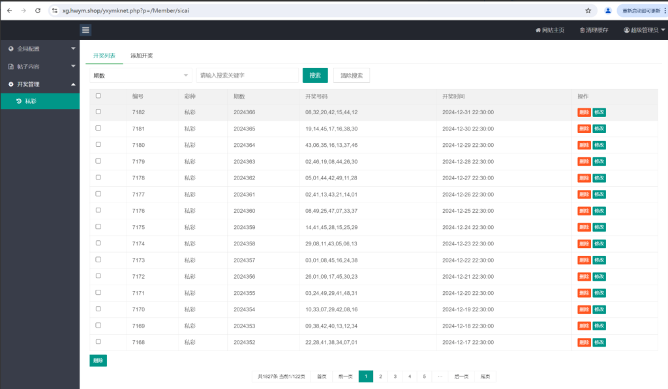The image size is (668, 389).
Task: Check the box for row 7175
Action: (99, 226)
